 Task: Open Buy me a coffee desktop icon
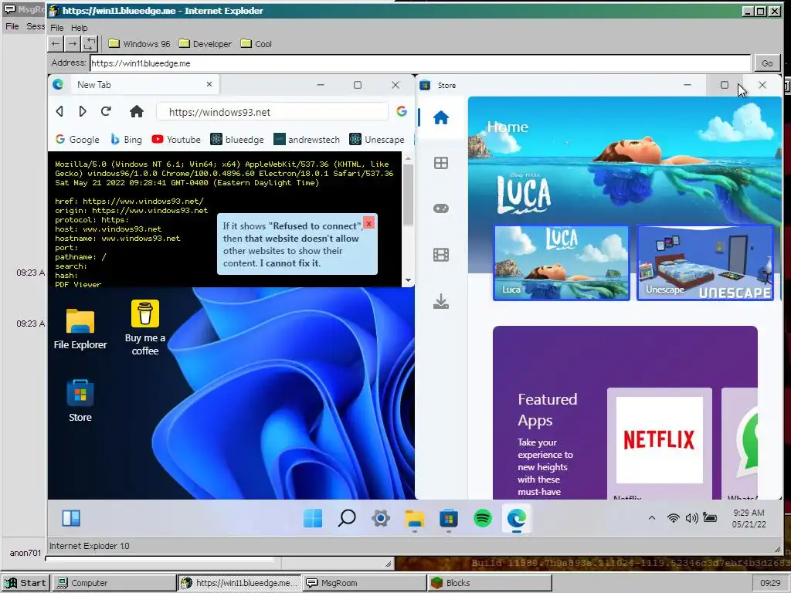[x=144, y=327]
